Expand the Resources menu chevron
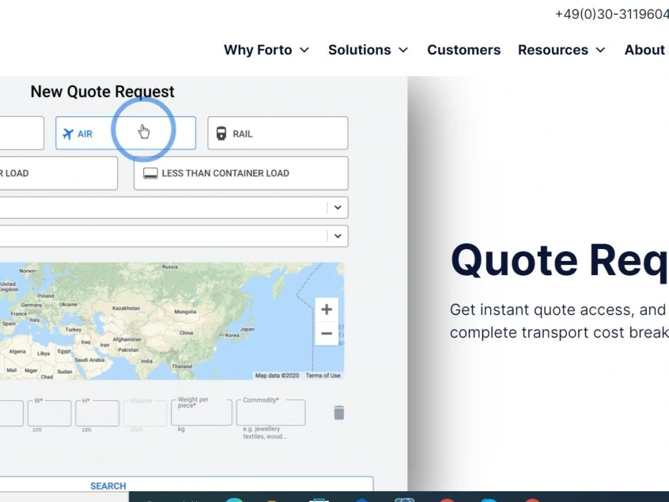The image size is (669, 502). [x=600, y=50]
